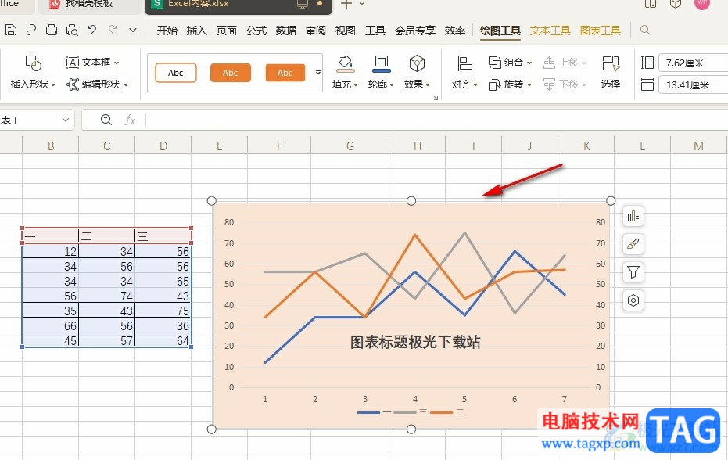Open the 工具 tab

coord(375,31)
